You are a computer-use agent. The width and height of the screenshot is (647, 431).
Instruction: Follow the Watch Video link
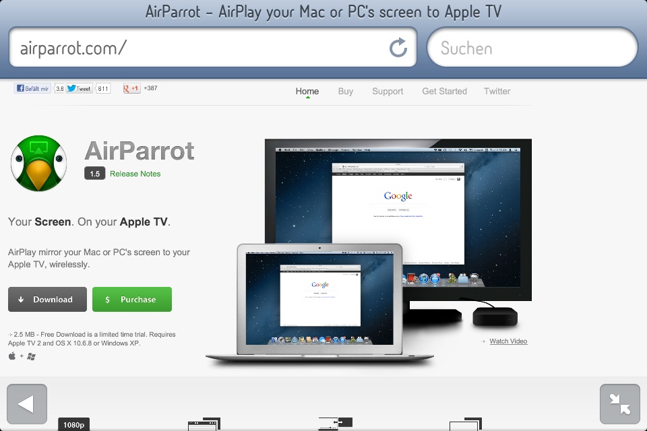[x=508, y=341]
